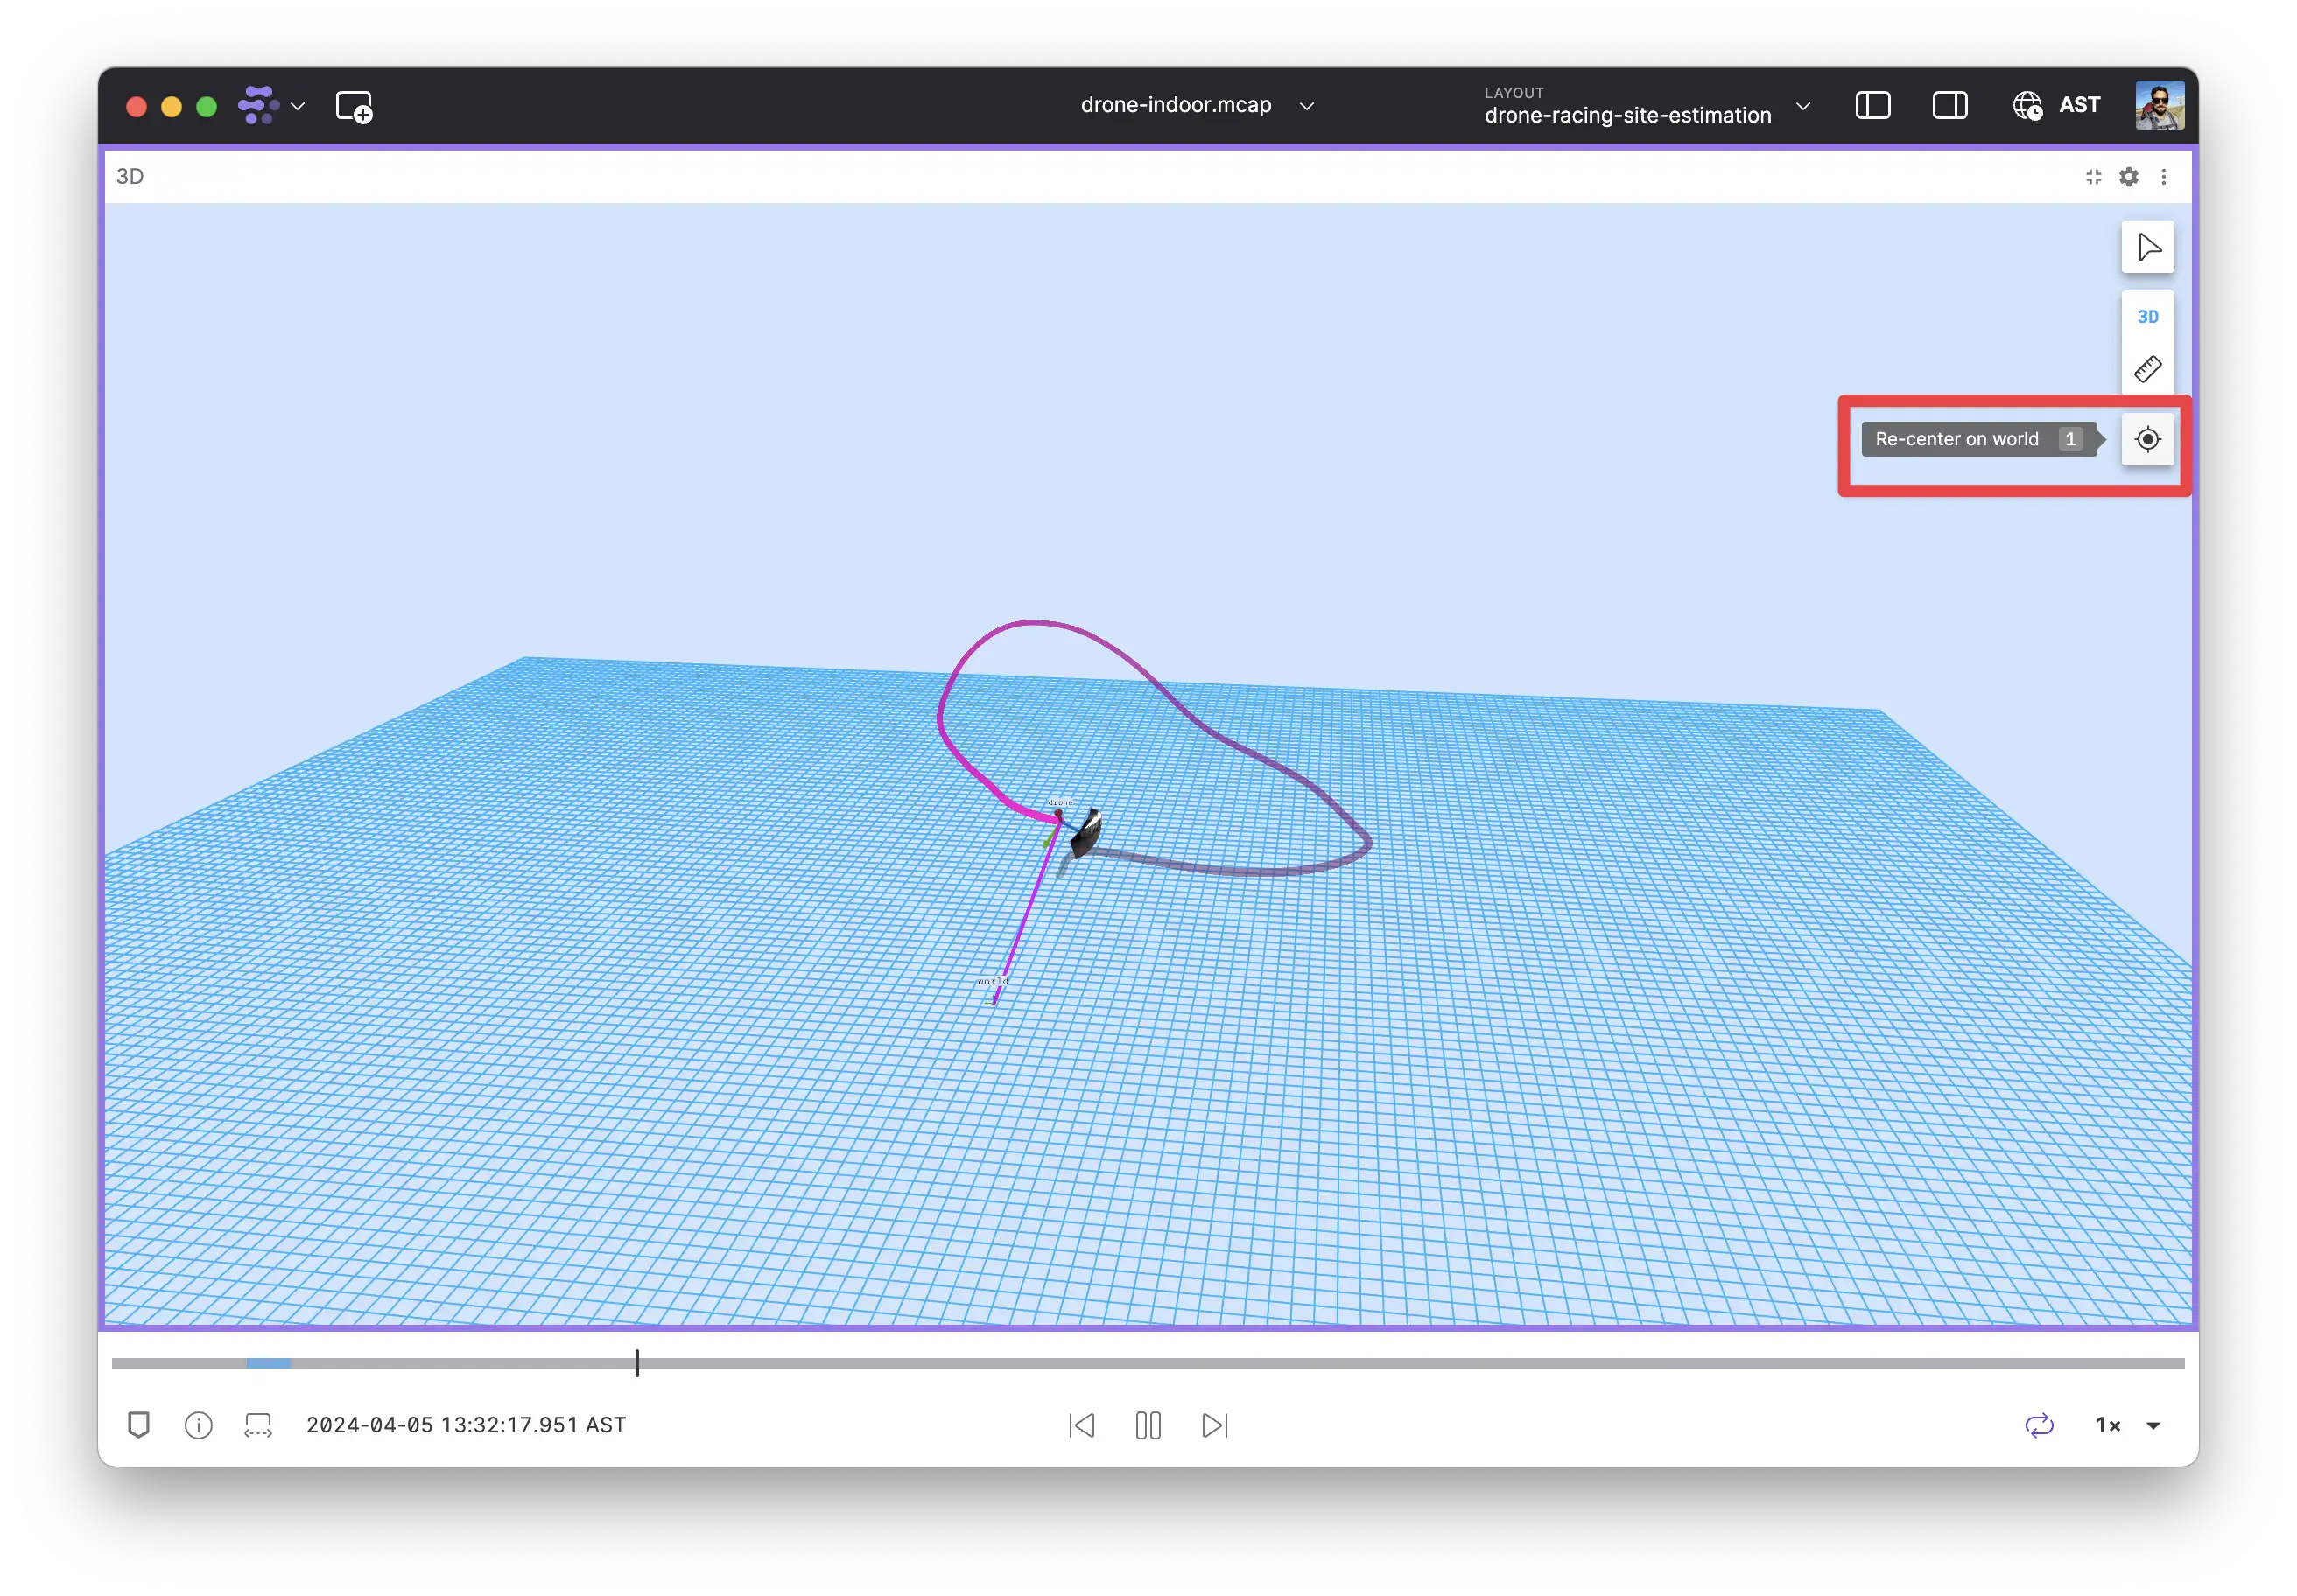Open the 1x playback speed dropdown
This screenshot has width=2297, height=1596.
click(x=2153, y=1426)
